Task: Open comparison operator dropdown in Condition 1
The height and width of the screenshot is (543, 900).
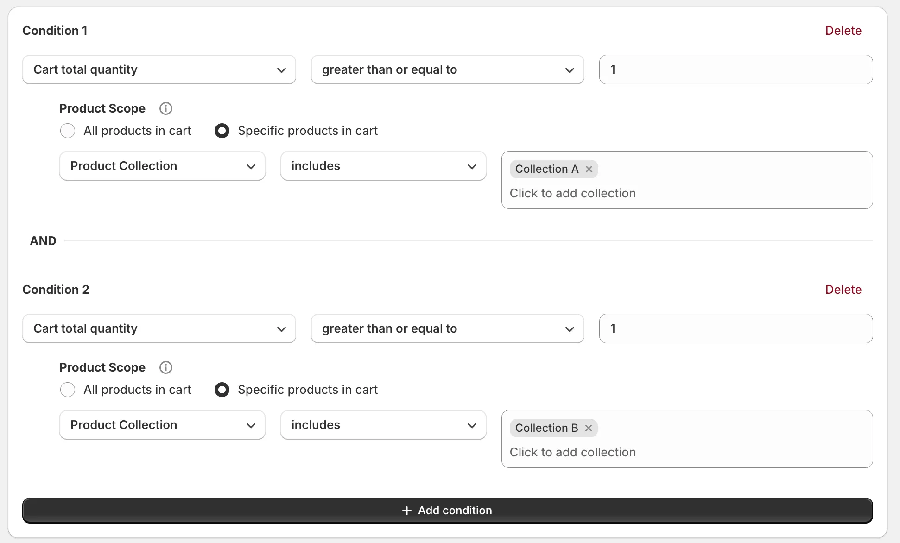Action: 447,69
